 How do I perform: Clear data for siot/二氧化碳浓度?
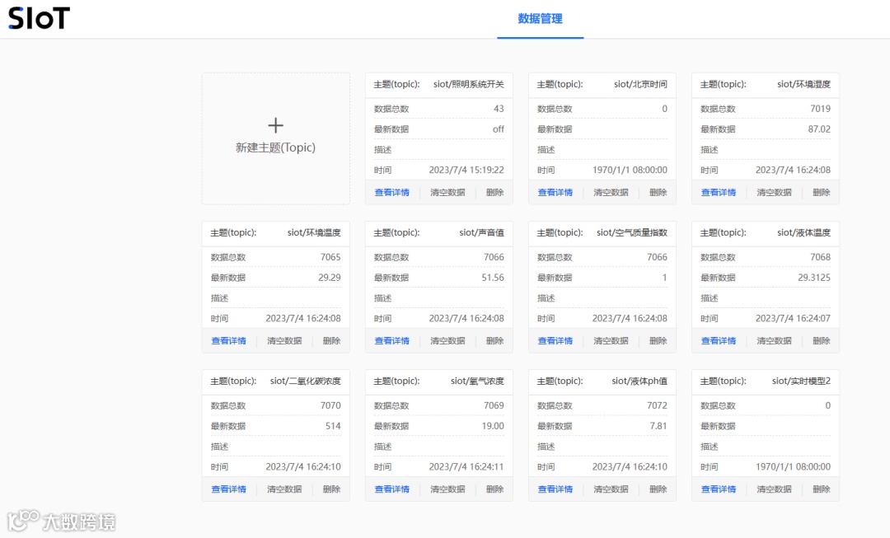point(284,489)
